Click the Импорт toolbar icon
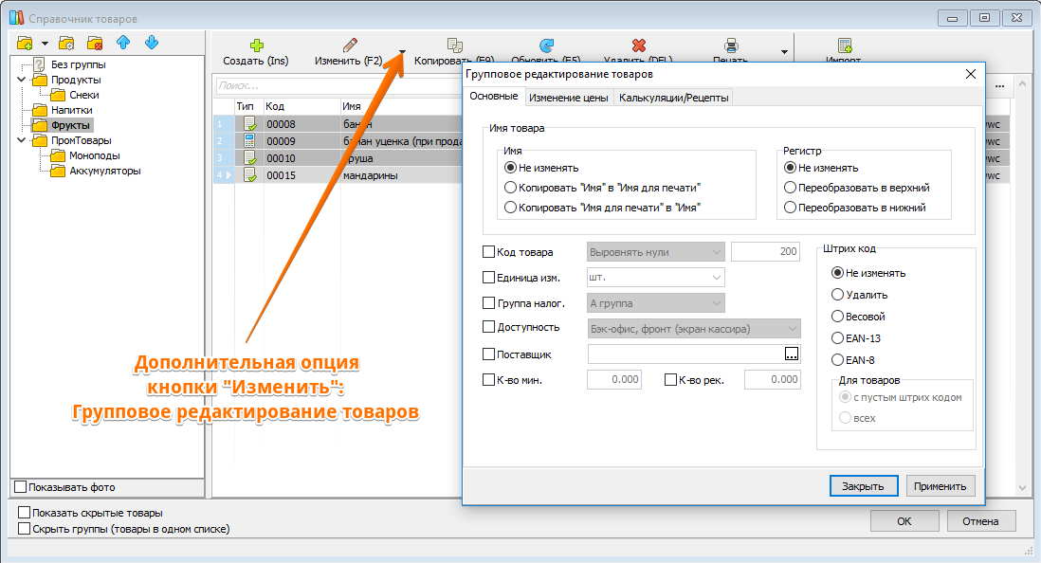The width and height of the screenshot is (1041, 563). [x=845, y=45]
